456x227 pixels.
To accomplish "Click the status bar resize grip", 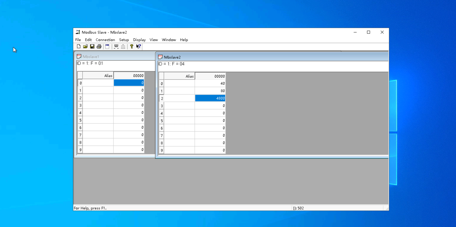I will click(x=387, y=209).
